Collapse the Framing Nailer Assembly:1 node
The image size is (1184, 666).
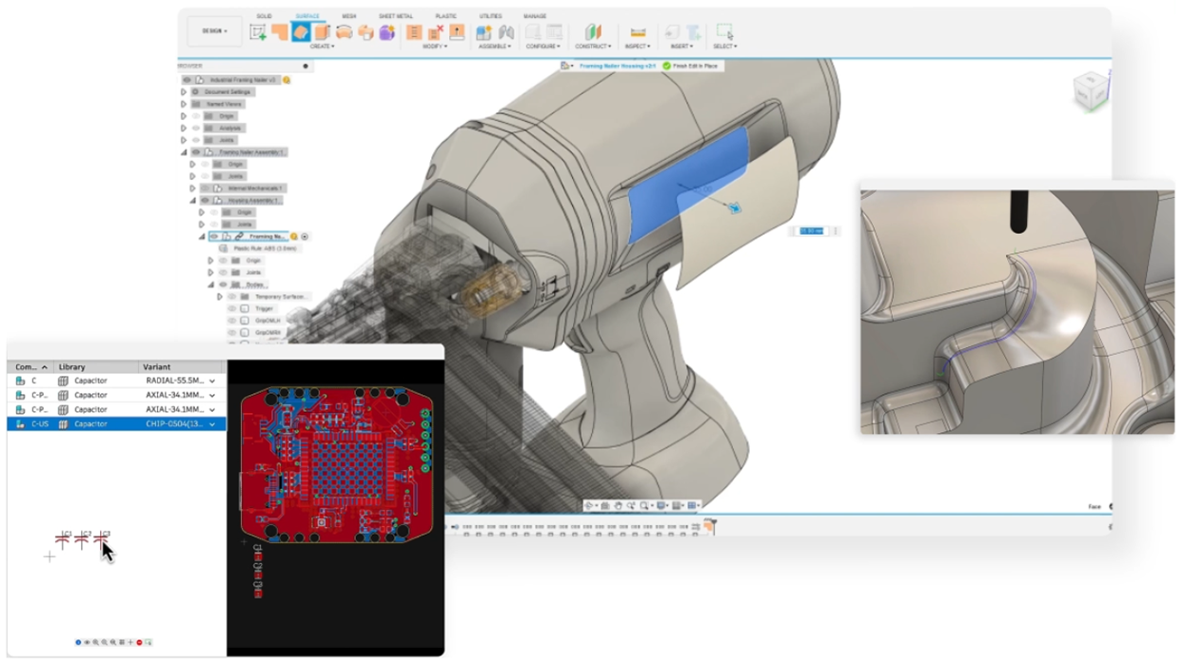[184, 152]
